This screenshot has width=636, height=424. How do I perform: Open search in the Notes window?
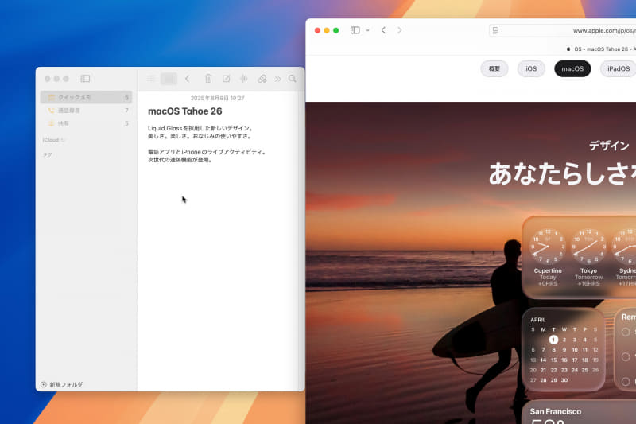tap(292, 78)
